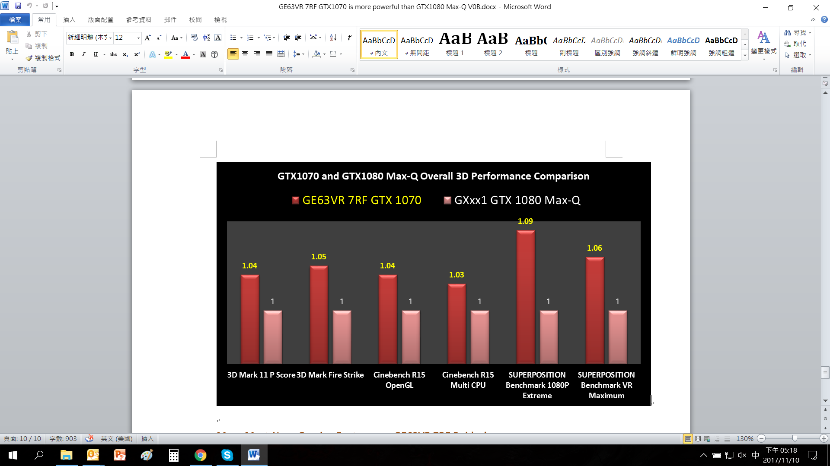Expand the Styles gallery More arrow
Image resolution: width=830 pixels, height=466 pixels.
click(745, 55)
